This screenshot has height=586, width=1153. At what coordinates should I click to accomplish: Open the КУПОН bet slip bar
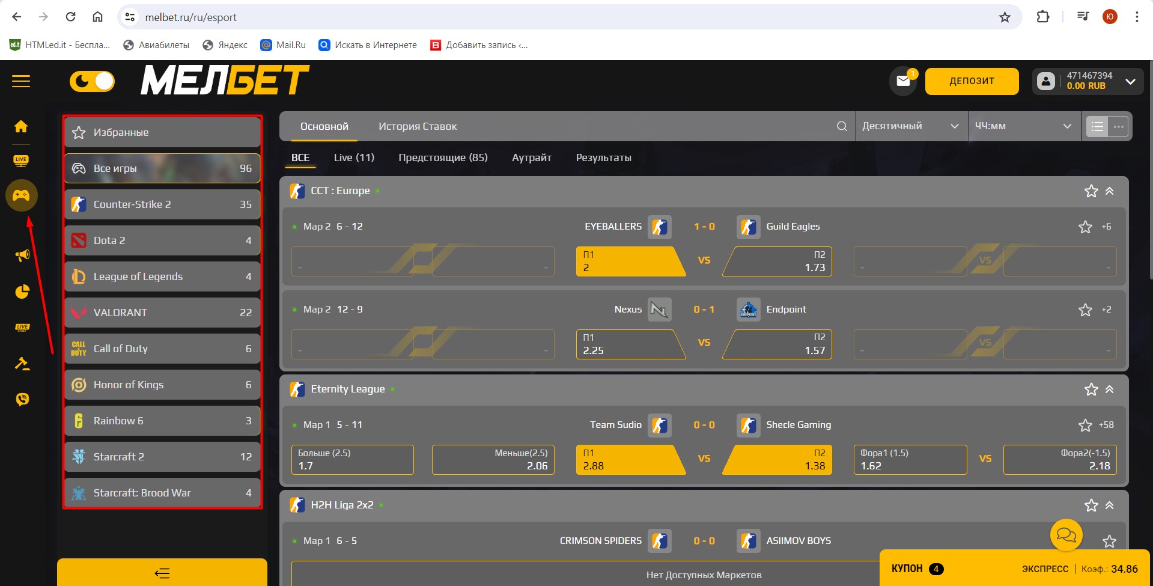[1014, 569]
